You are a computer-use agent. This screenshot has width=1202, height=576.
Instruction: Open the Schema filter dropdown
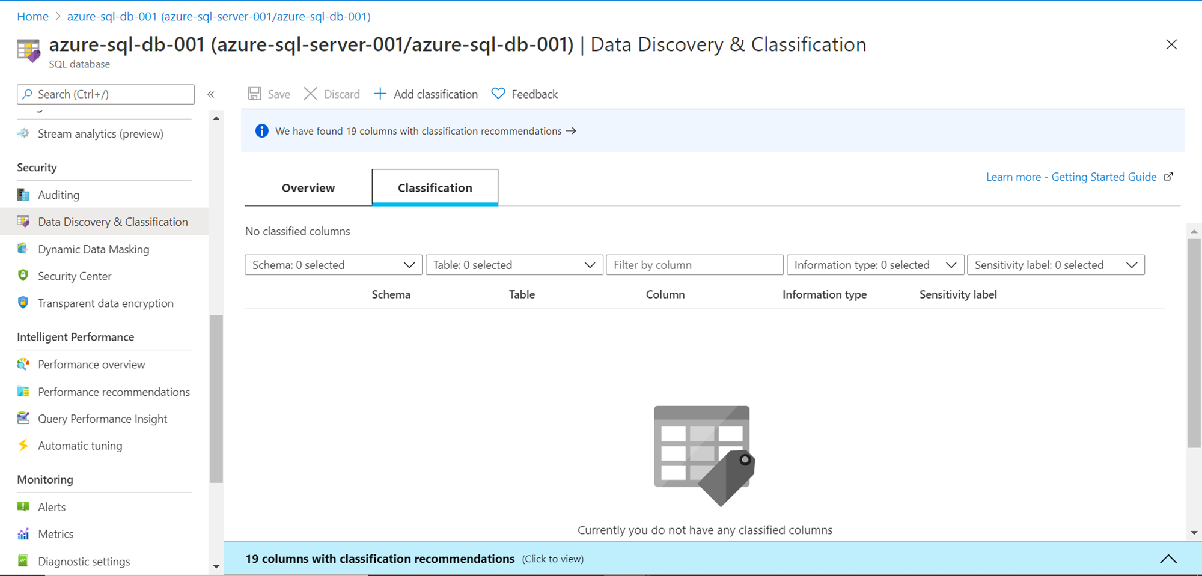tap(334, 265)
